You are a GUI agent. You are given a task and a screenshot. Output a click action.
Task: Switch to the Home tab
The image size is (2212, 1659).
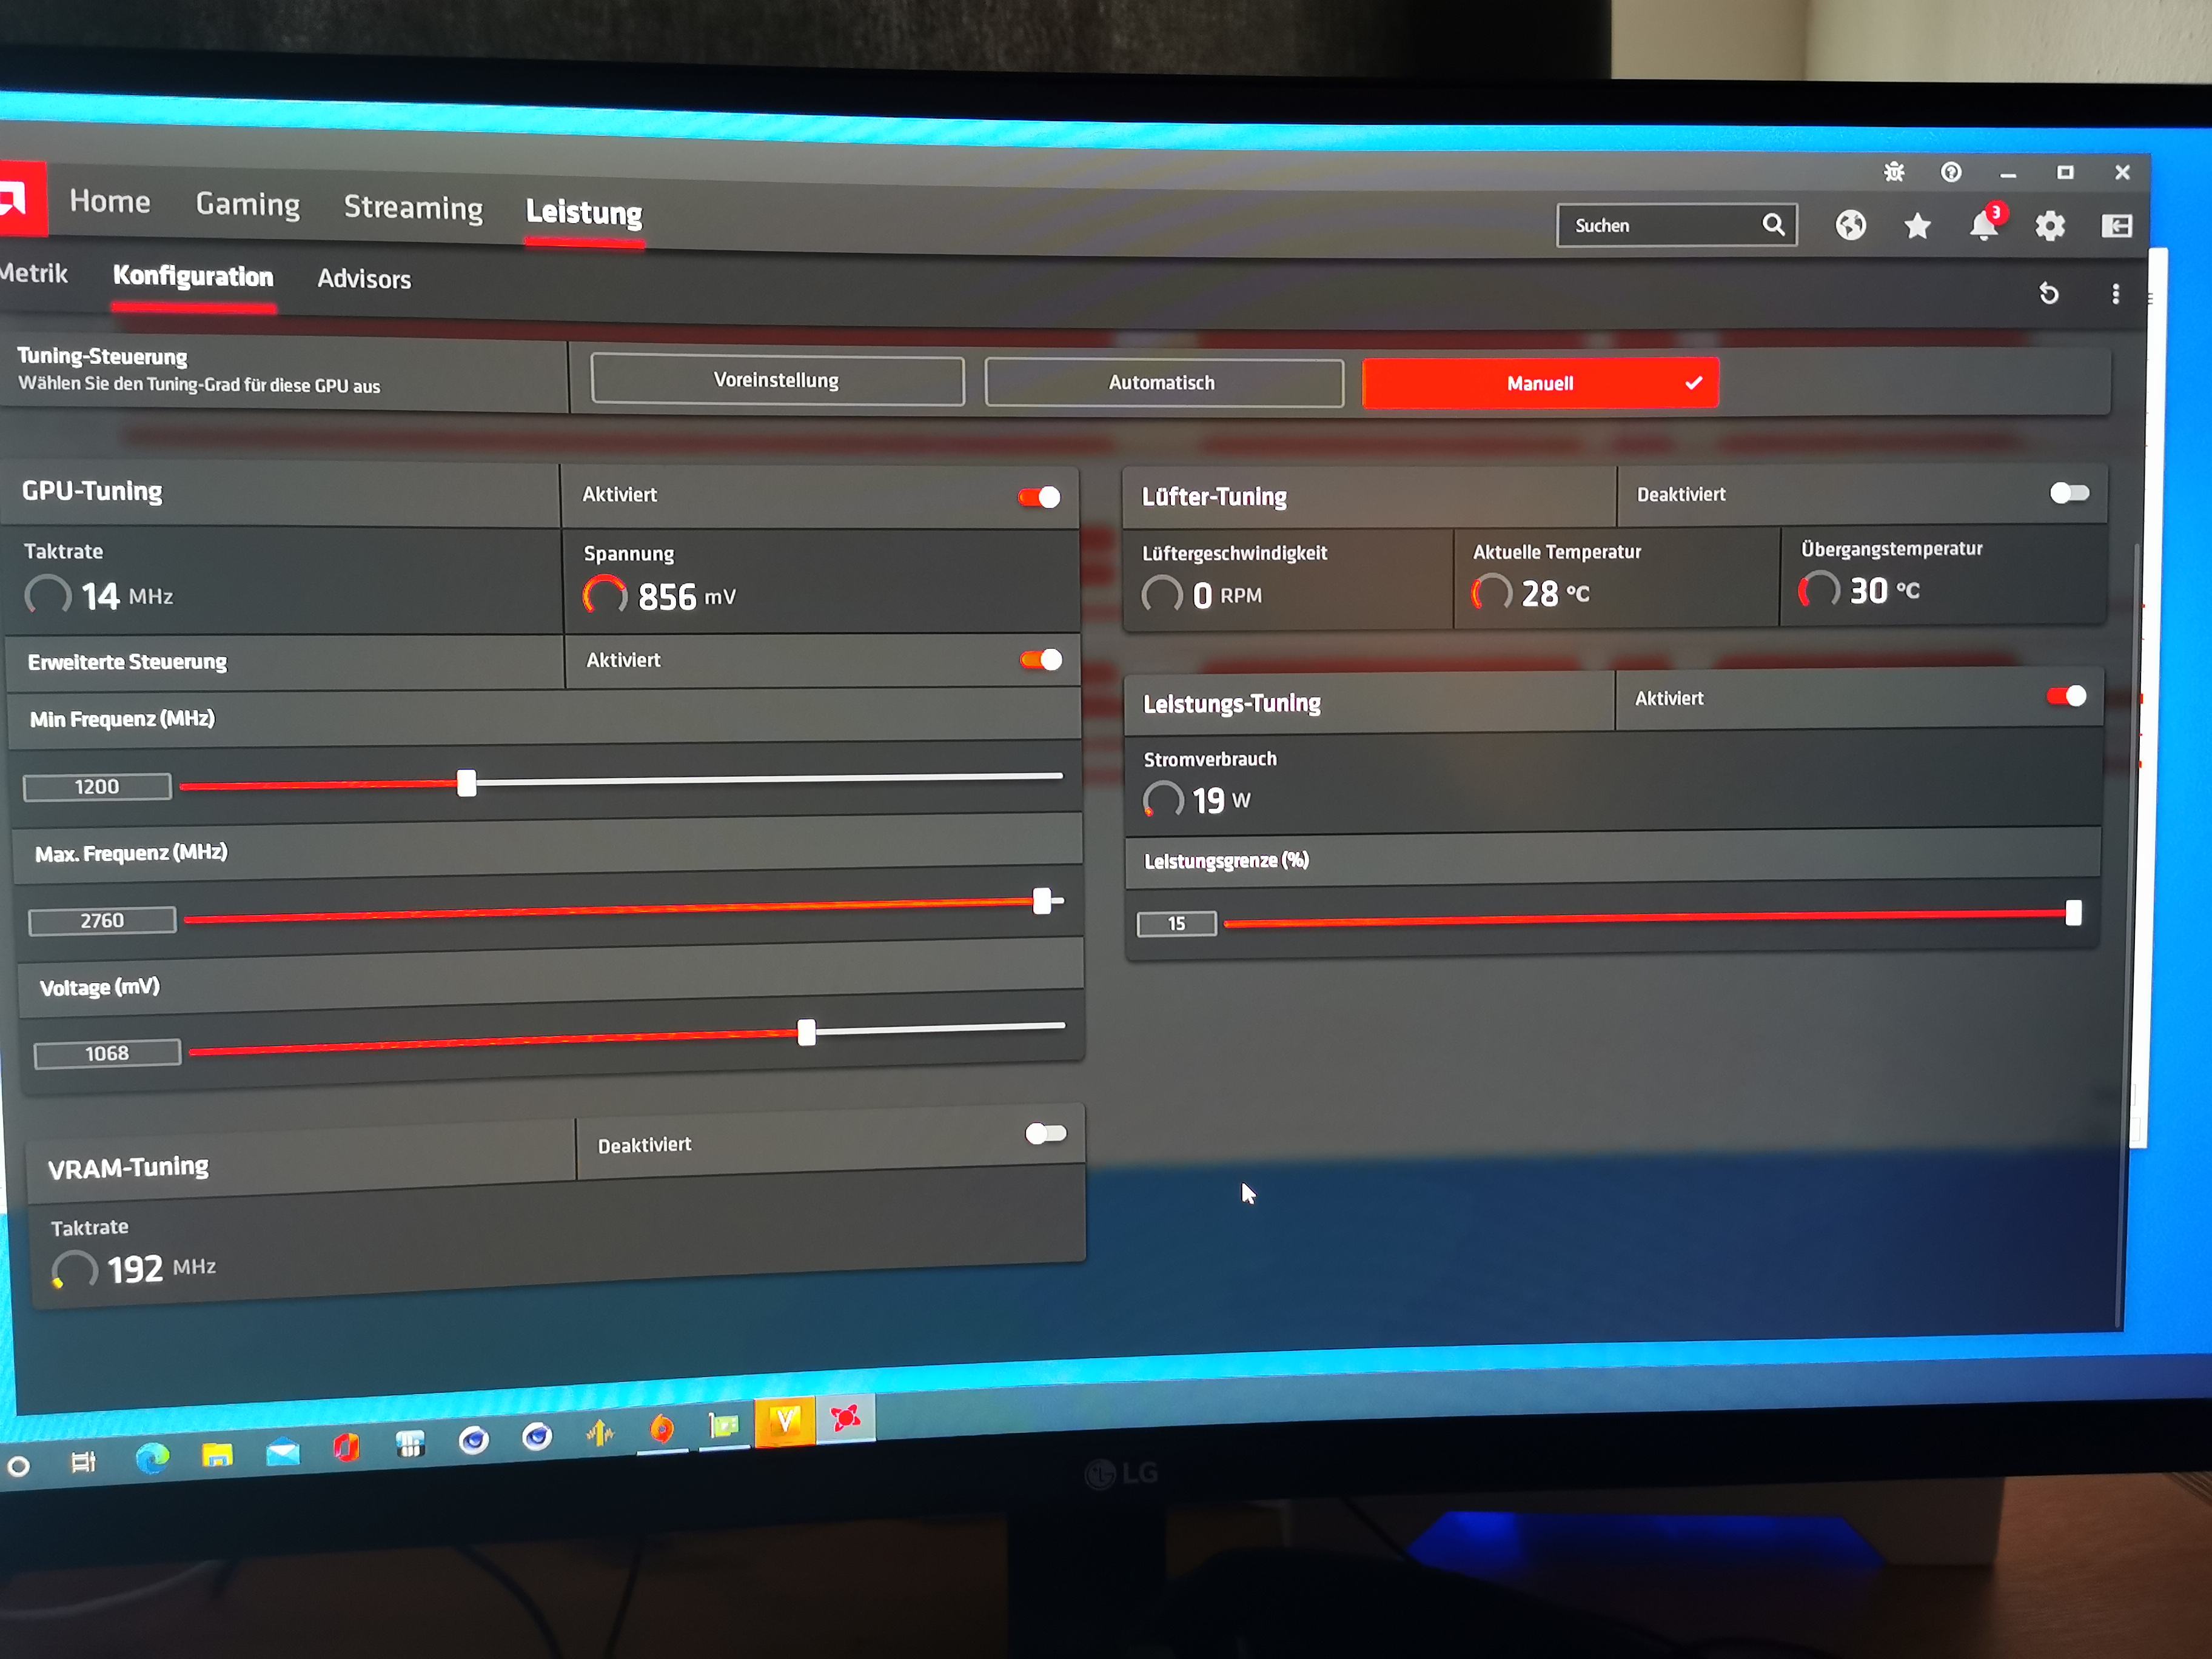[110, 201]
